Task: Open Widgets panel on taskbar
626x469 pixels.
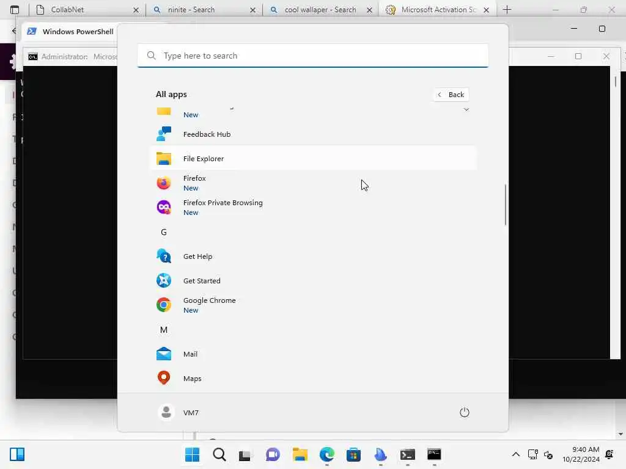Action: [x=17, y=454]
